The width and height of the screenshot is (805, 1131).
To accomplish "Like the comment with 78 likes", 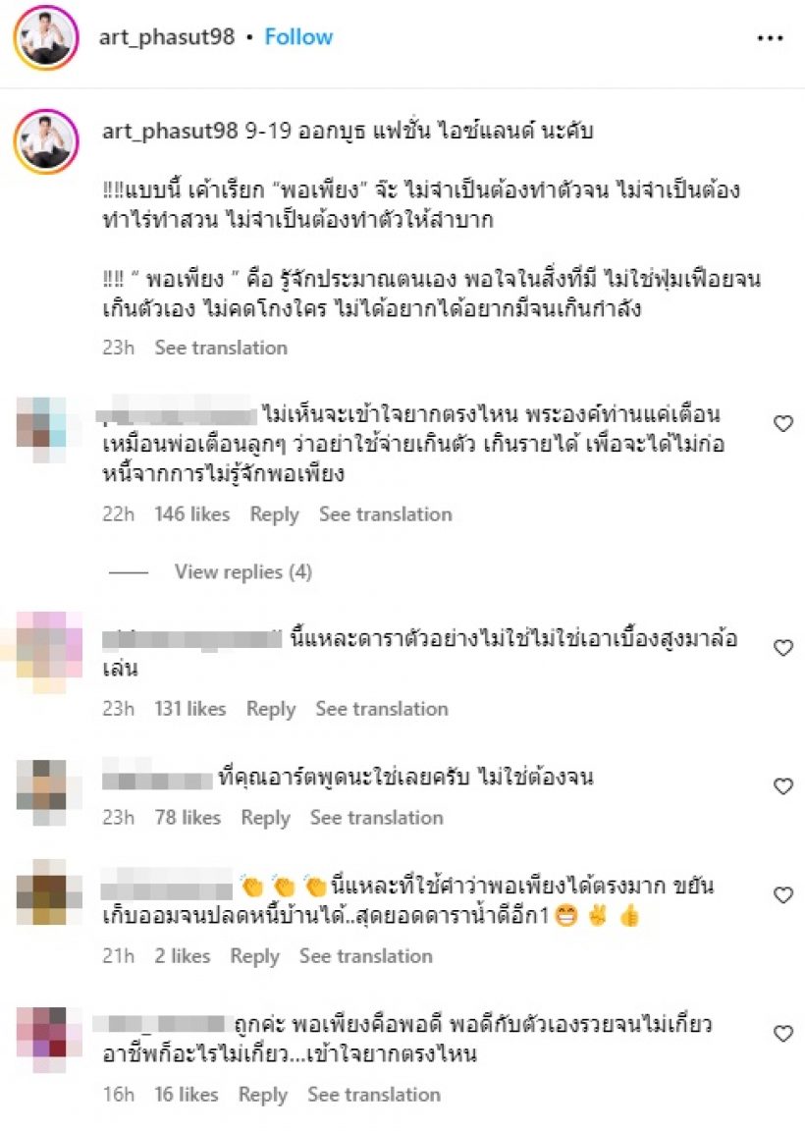I will click(x=783, y=785).
